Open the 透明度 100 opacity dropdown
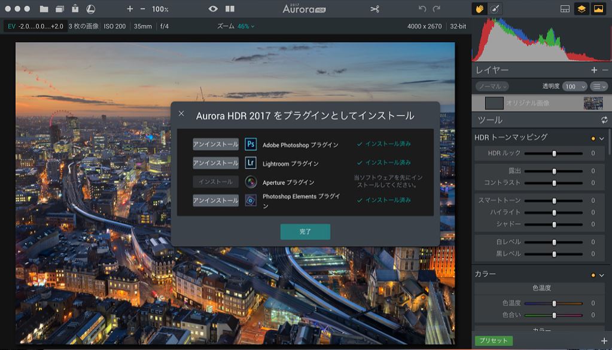Viewport: 612px width, 350px height. coord(574,87)
